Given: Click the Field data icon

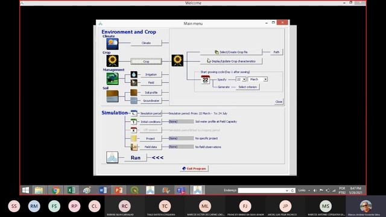Looking at the screenshot, I should pos(134,147).
